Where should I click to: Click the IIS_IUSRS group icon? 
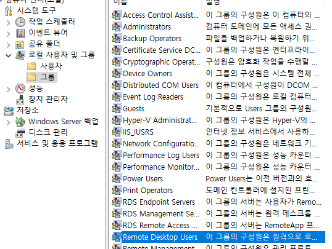117,132
